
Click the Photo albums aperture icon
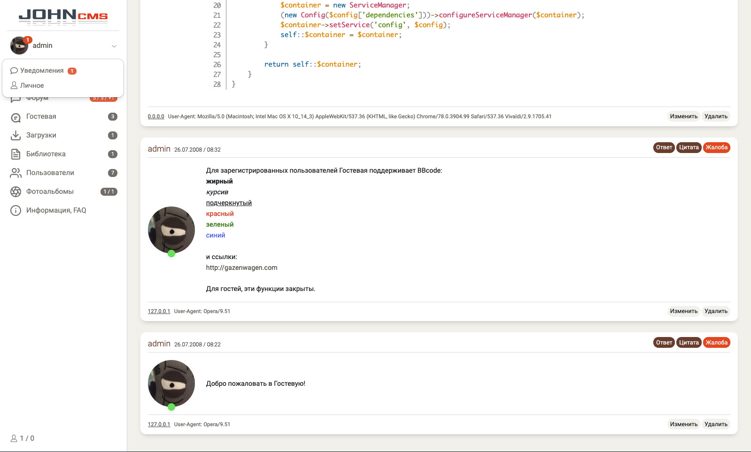[15, 192]
